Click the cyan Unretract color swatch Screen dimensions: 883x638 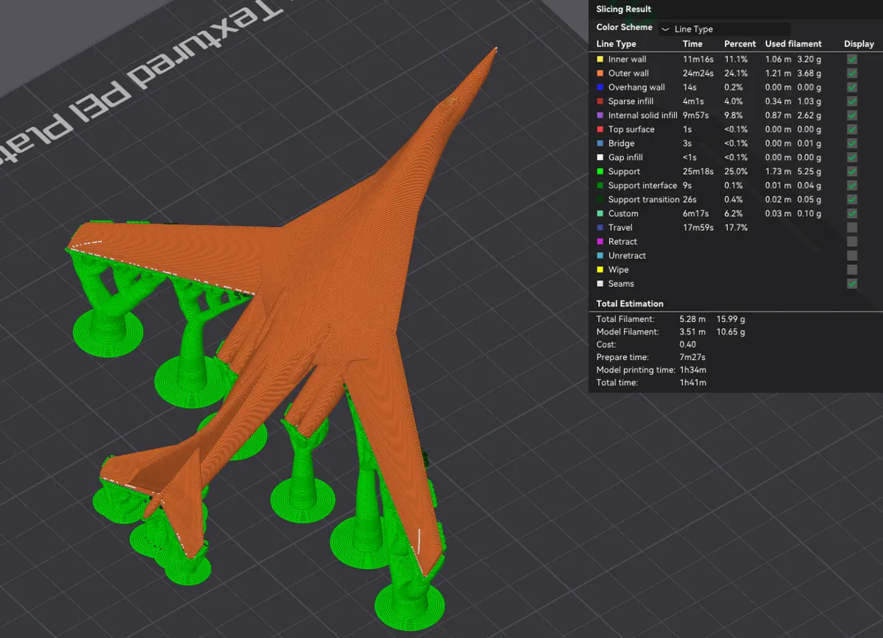point(600,255)
